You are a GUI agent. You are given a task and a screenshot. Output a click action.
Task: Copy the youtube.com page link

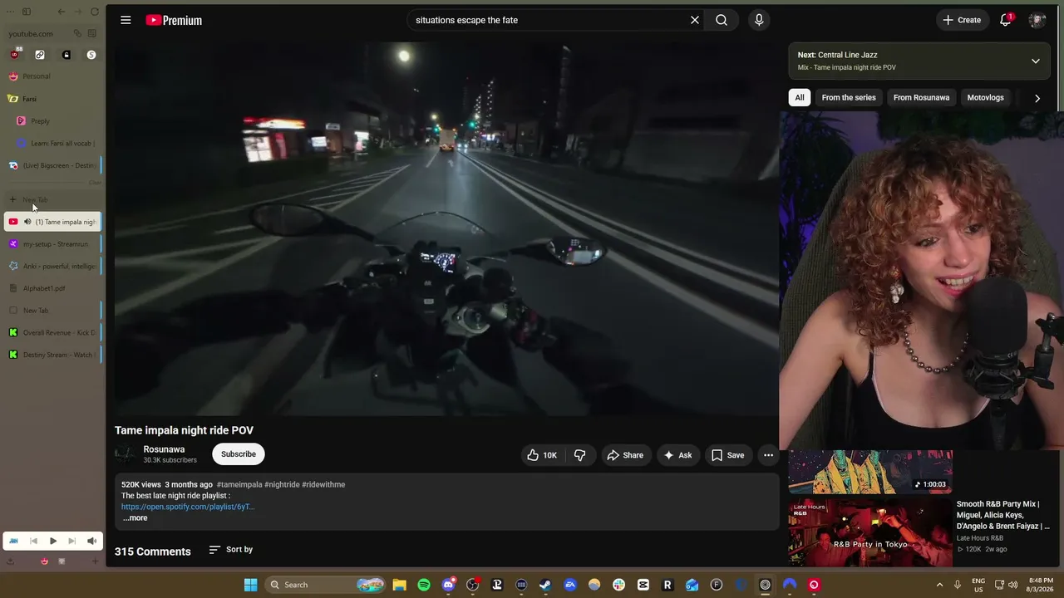pos(77,34)
